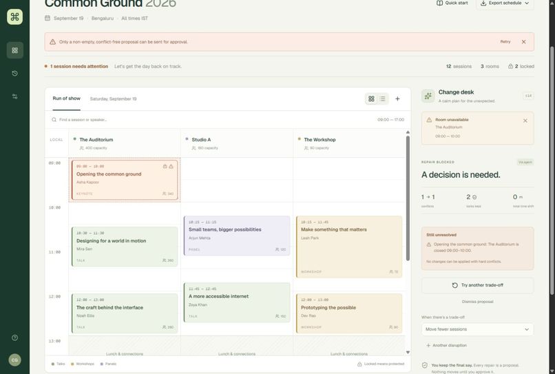Click the 12 sessions count
This screenshot has width=555, height=374.
(x=459, y=66)
